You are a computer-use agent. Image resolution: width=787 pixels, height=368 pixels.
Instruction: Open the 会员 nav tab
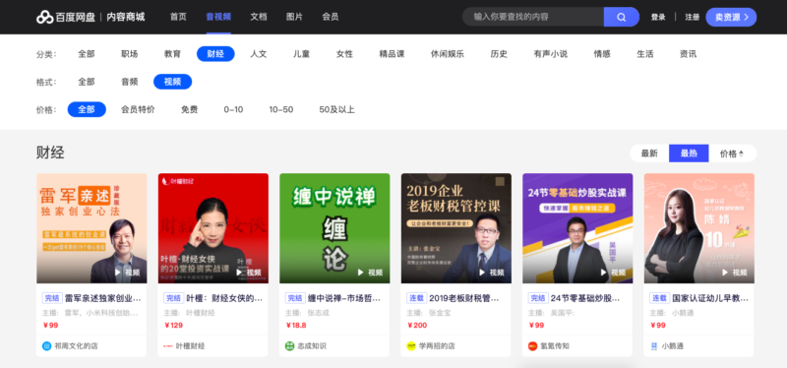(x=331, y=17)
